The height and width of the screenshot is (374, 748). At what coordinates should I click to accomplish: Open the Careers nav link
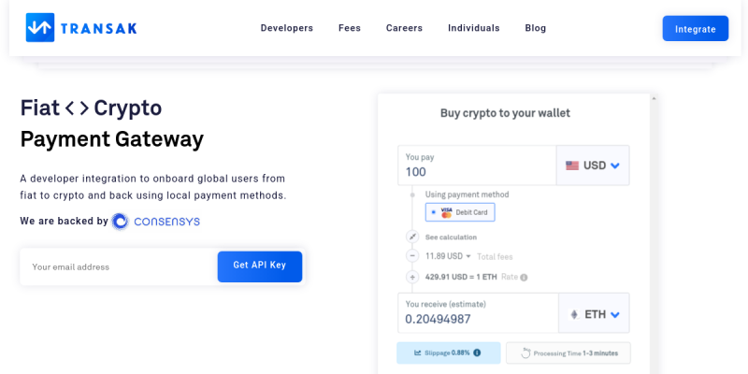pos(404,28)
